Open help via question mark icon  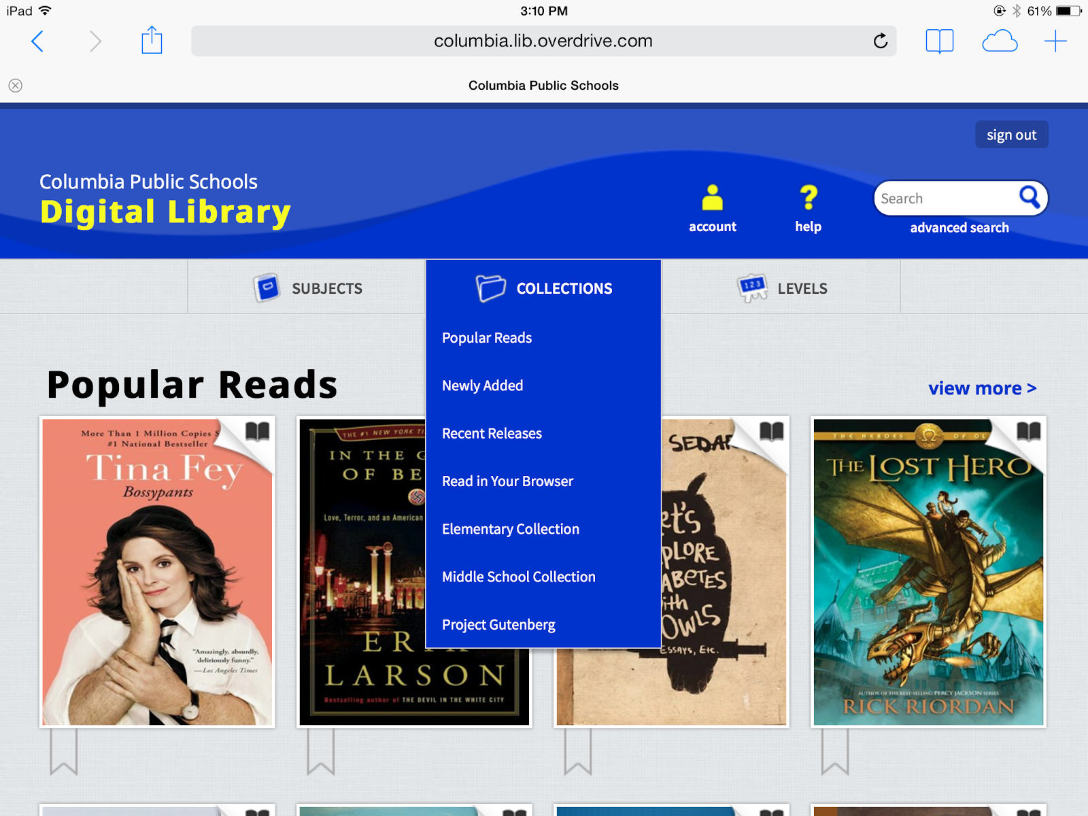pos(809,198)
